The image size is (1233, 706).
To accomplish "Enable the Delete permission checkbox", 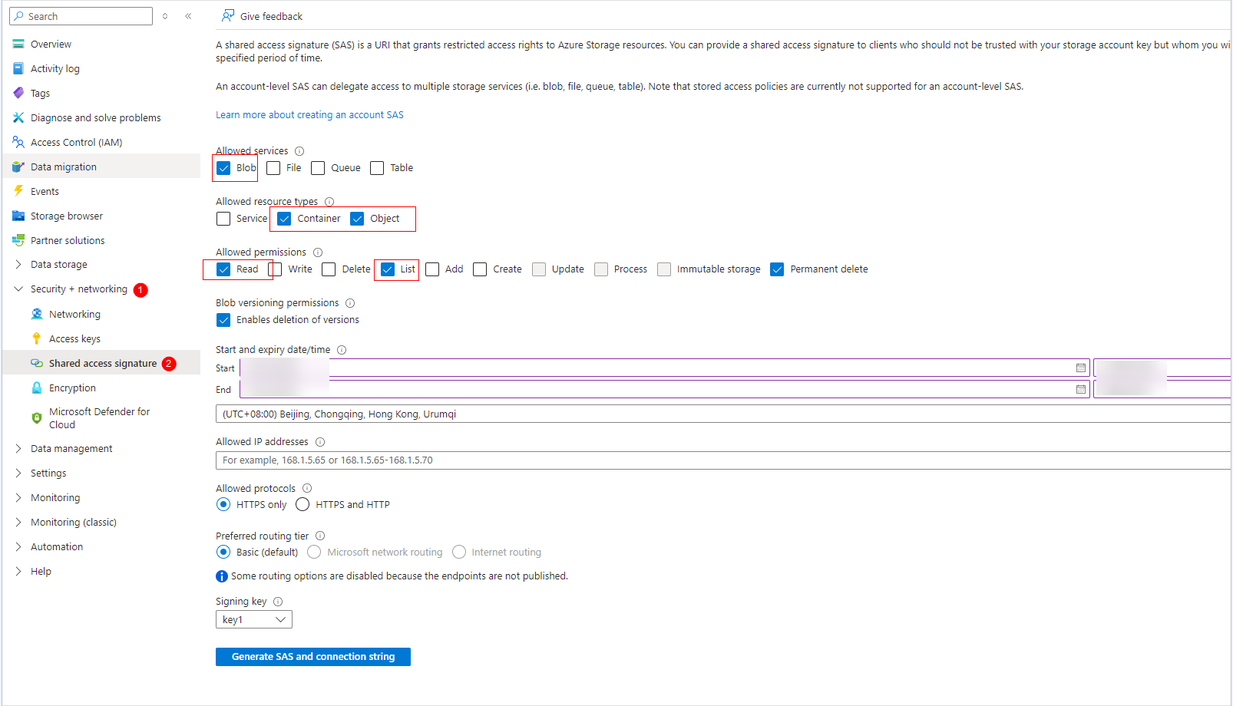I will pyautogui.click(x=329, y=269).
